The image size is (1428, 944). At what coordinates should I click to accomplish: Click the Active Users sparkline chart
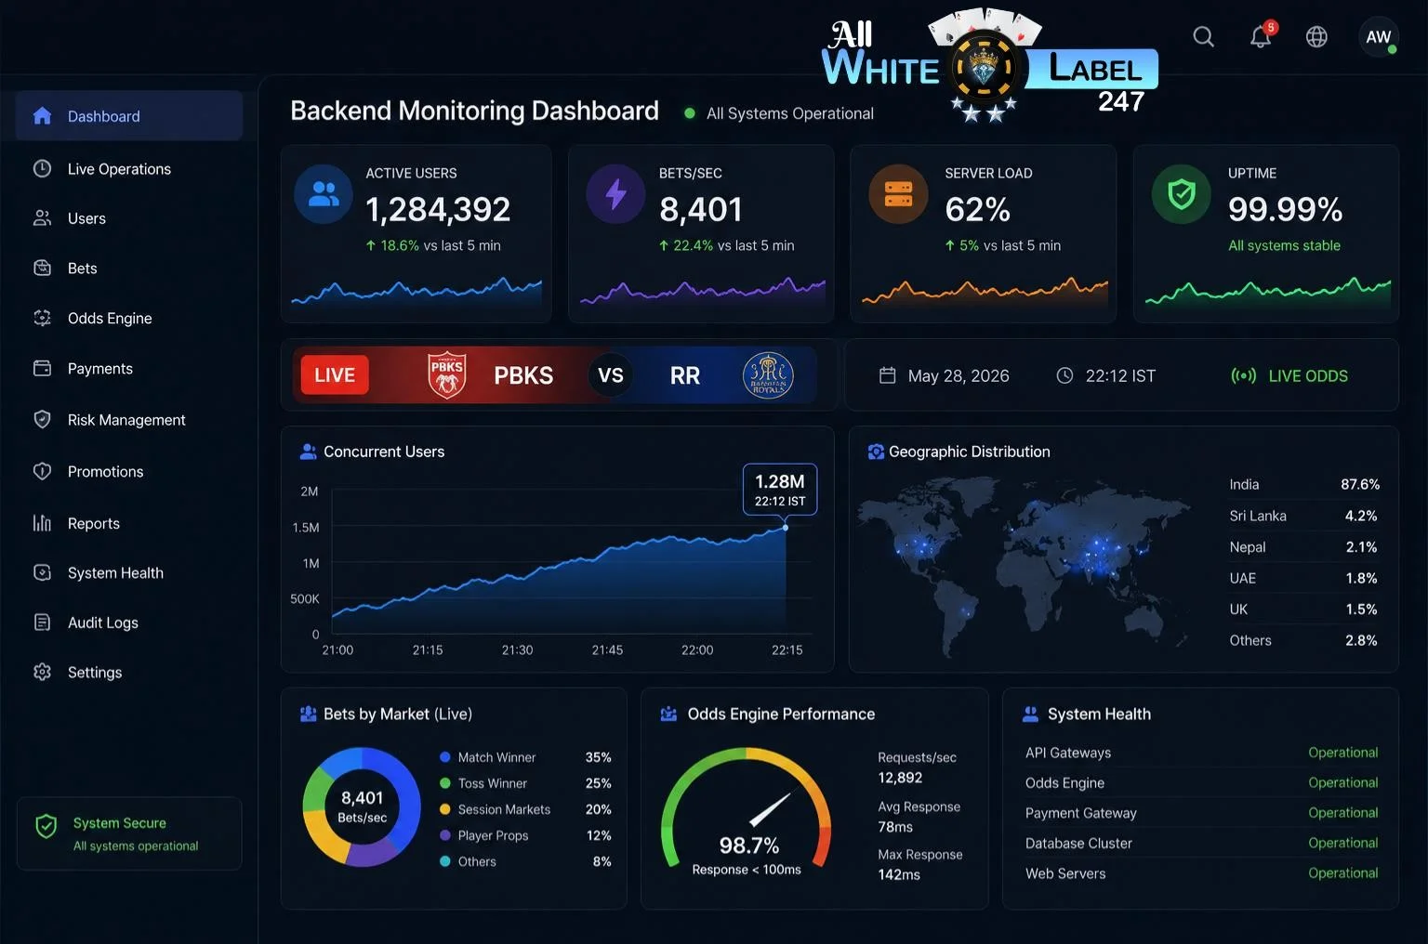[416, 292]
